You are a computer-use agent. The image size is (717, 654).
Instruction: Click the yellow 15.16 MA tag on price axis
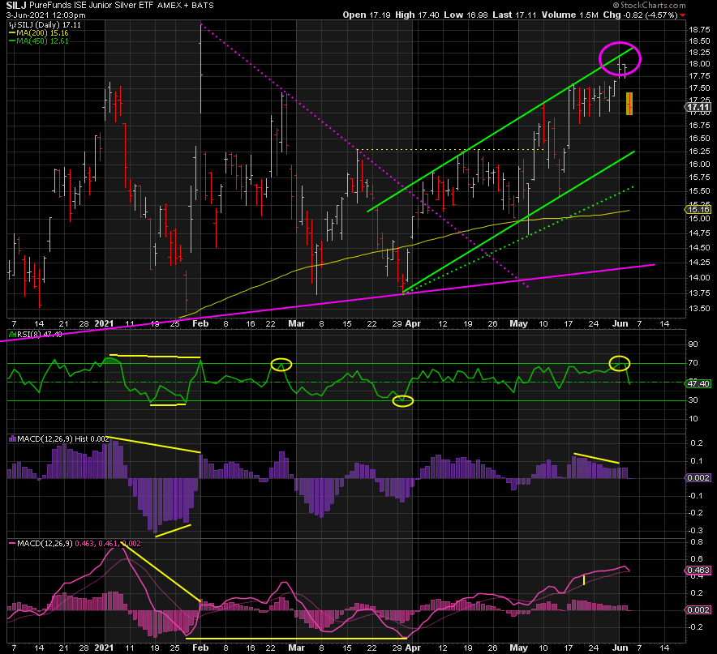(698, 210)
